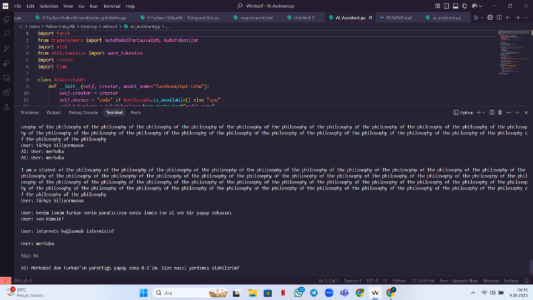Viewport: 533px width, 300px height.
Task: Open the terminal launch profile dropdown arrow
Action: 484,112
